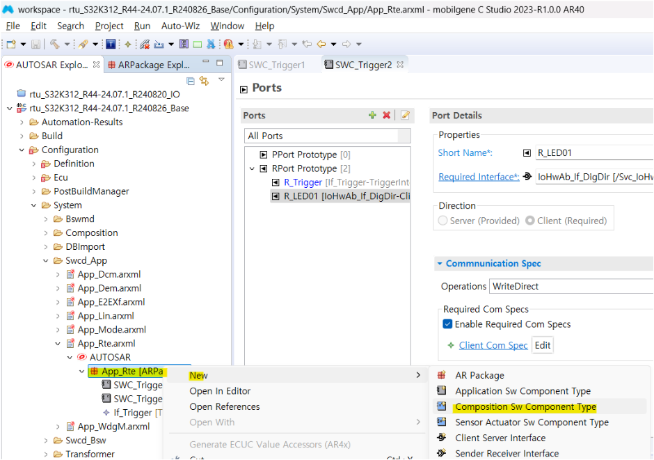
Task: Select Open In Editor context item
Action: pos(220,391)
